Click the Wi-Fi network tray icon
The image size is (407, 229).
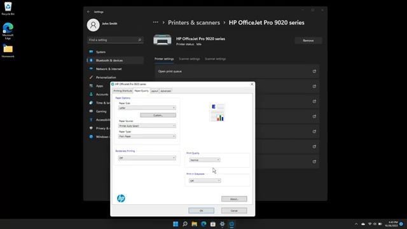(x=369, y=224)
